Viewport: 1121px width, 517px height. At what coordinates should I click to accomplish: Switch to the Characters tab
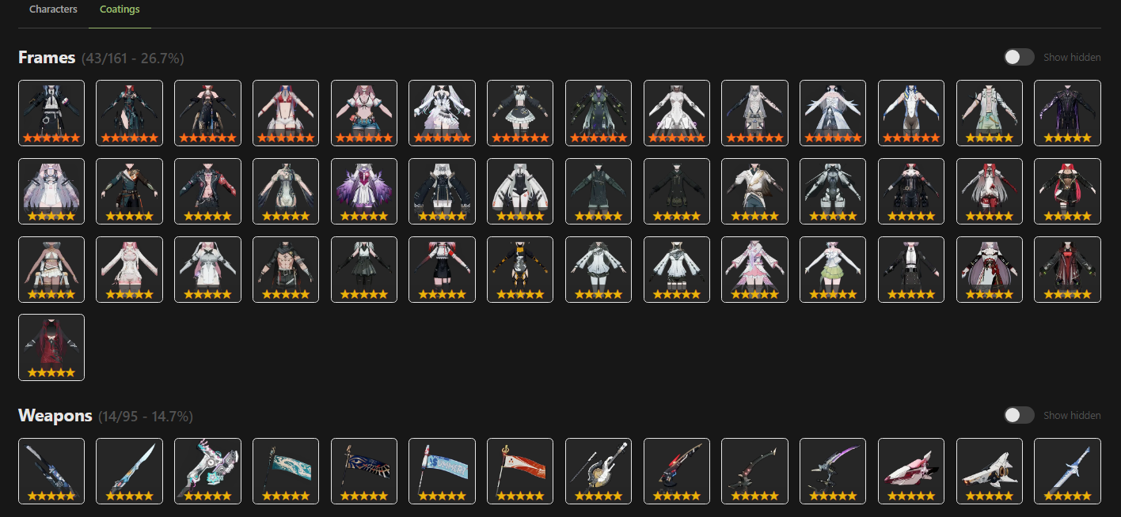pyautogui.click(x=53, y=9)
